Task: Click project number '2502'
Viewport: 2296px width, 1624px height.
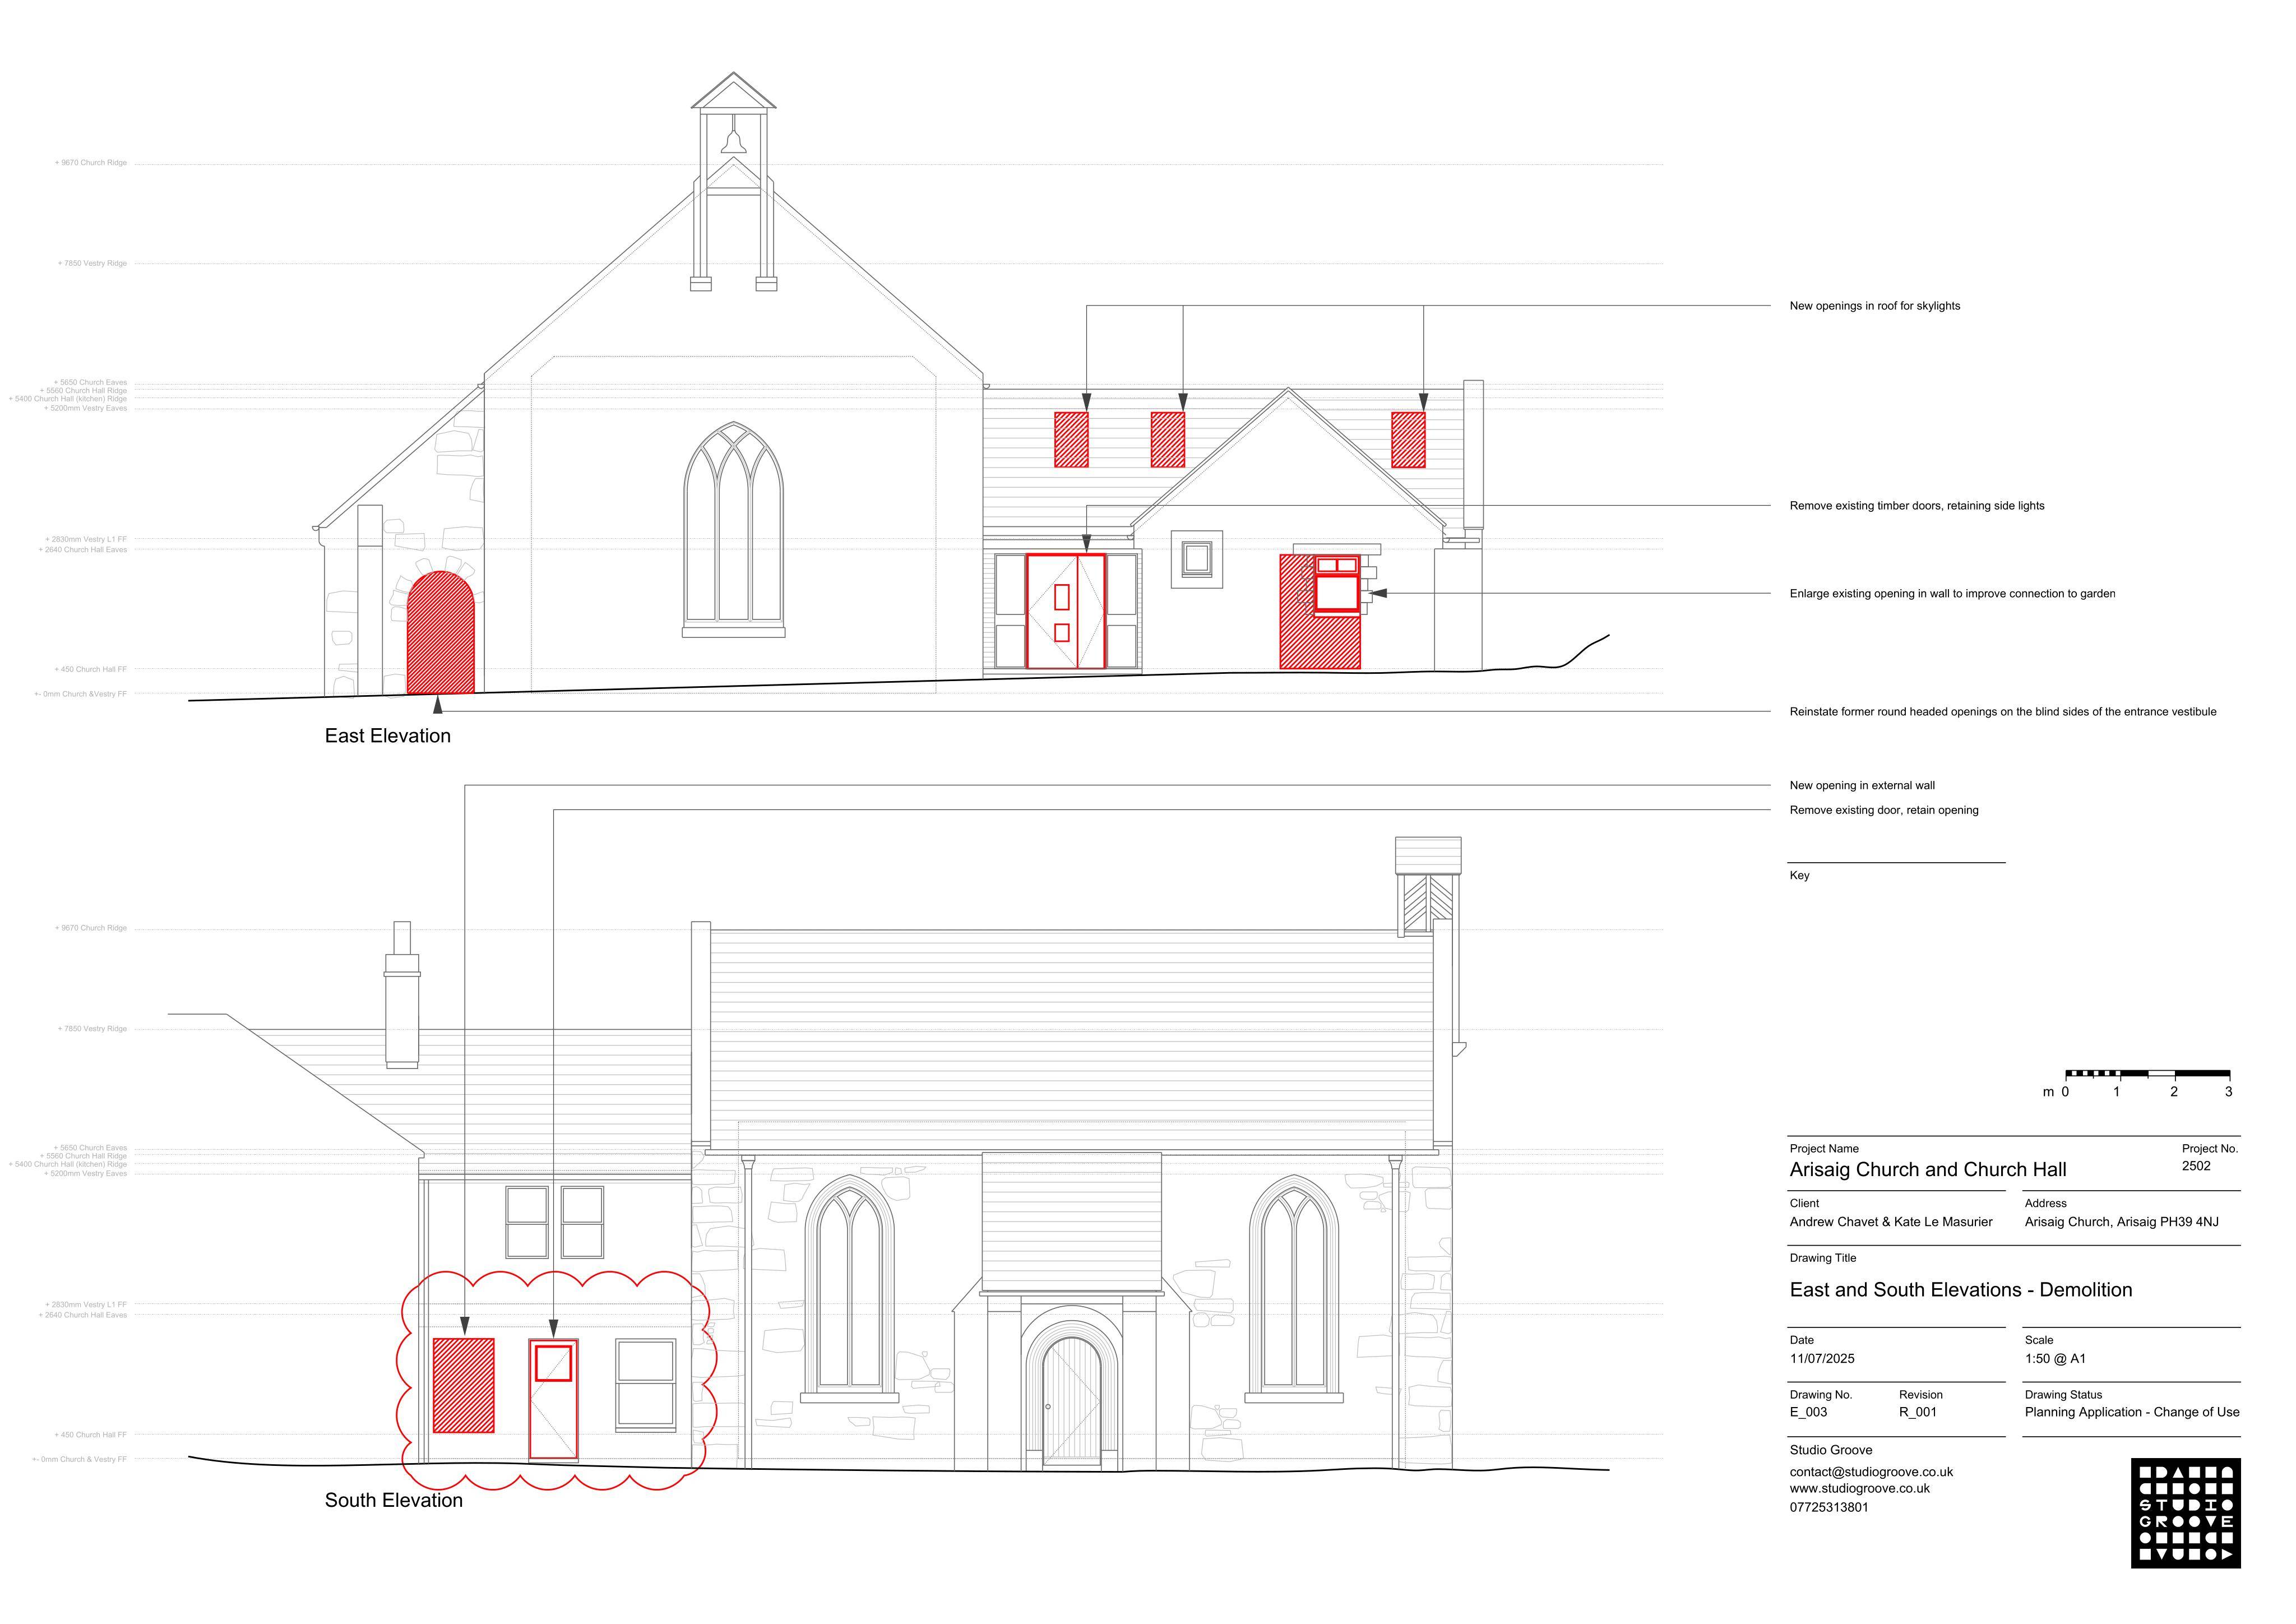Action: tap(2196, 1166)
